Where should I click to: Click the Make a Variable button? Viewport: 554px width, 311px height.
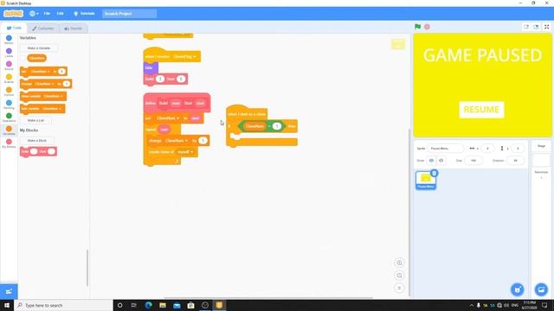click(x=39, y=48)
